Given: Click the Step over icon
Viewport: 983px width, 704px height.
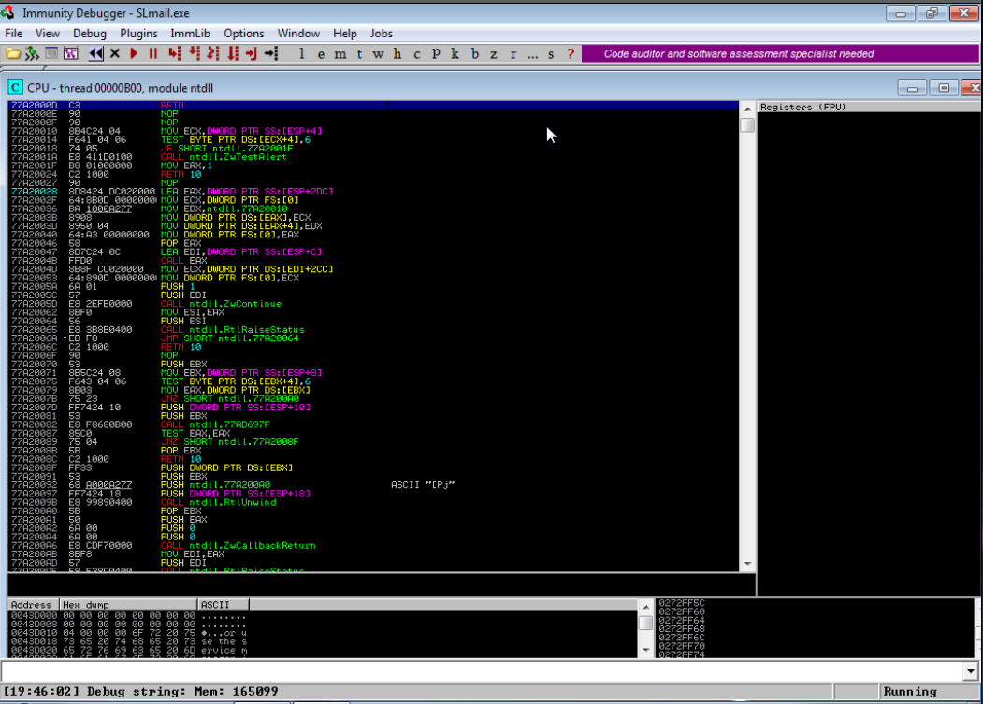Looking at the screenshot, I should [x=195, y=54].
